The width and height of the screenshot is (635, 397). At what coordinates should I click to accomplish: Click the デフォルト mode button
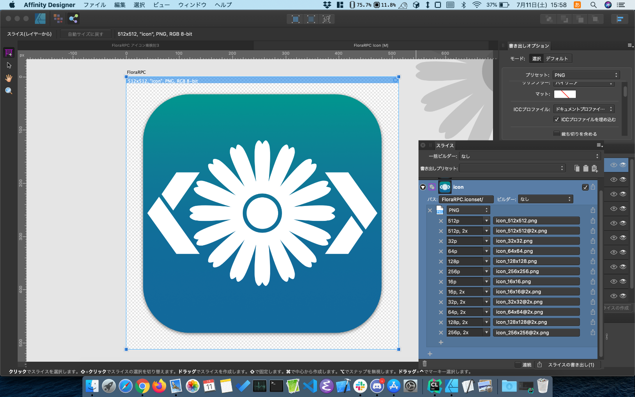557,59
